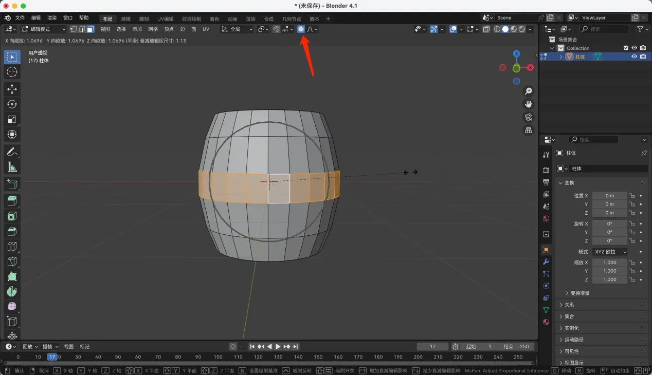652x375 pixels.
Task: Enable face select mode
Action: tap(90, 29)
